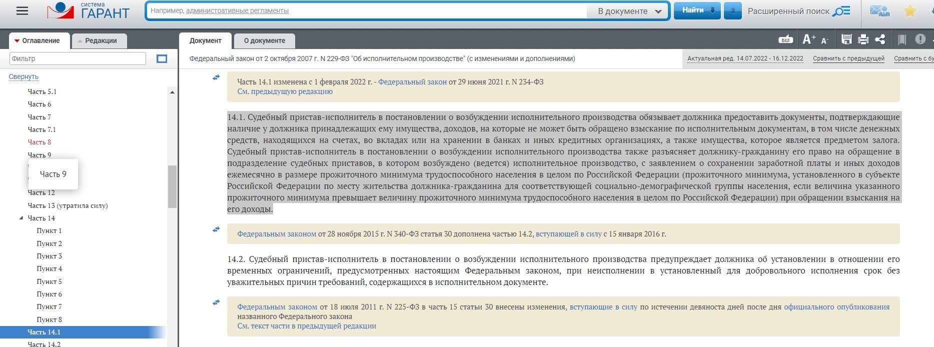Open Федеральным законом link N 225-ФЗ

[277, 307]
